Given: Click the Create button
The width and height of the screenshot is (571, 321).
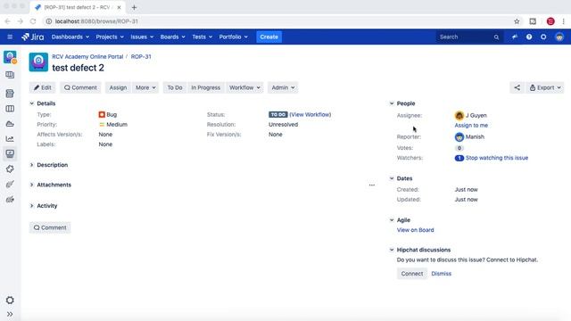Looking at the screenshot, I should pyautogui.click(x=269, y=37).
